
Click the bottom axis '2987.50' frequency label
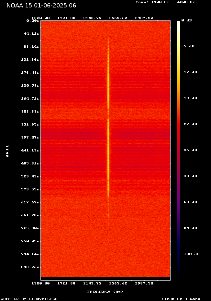[144, 283]
